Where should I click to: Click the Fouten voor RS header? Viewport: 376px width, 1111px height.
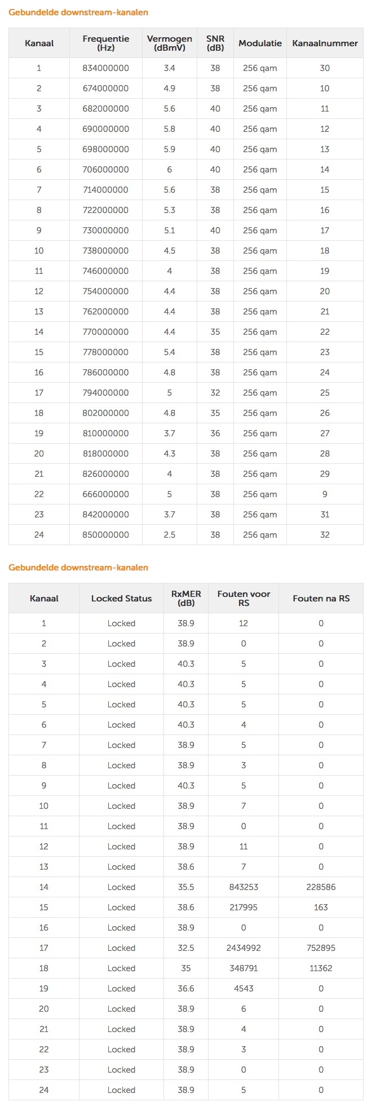[244, 598]
